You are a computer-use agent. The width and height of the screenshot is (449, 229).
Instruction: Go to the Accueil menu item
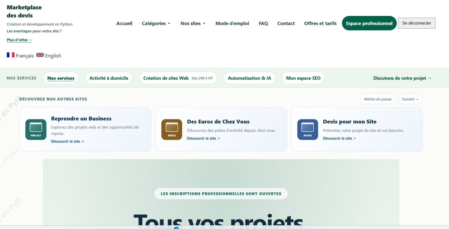[x=124, y=24]
